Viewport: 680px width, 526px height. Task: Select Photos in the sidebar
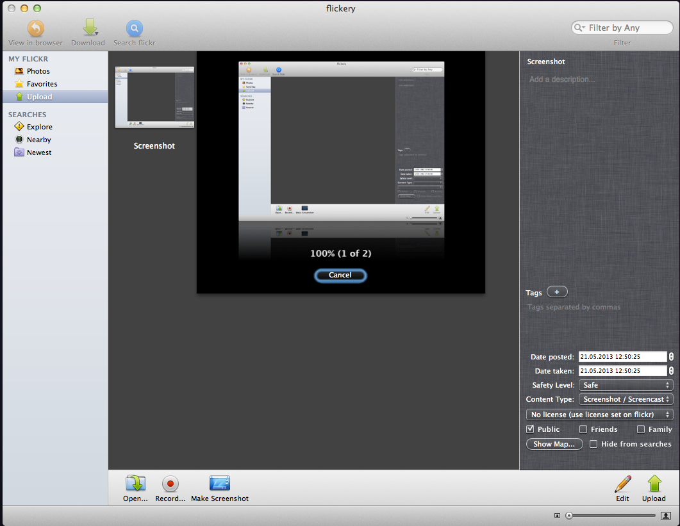[x=38, y=71]
